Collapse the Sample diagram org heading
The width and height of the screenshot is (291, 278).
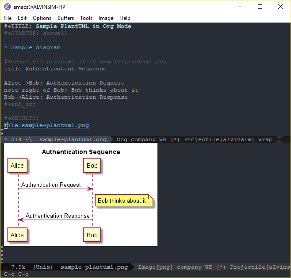(x=35, y=47)
